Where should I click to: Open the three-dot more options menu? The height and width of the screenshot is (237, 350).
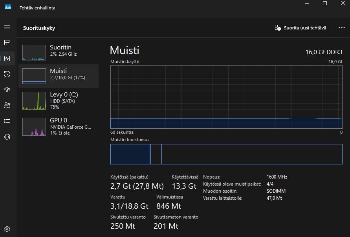click(341, 28)
